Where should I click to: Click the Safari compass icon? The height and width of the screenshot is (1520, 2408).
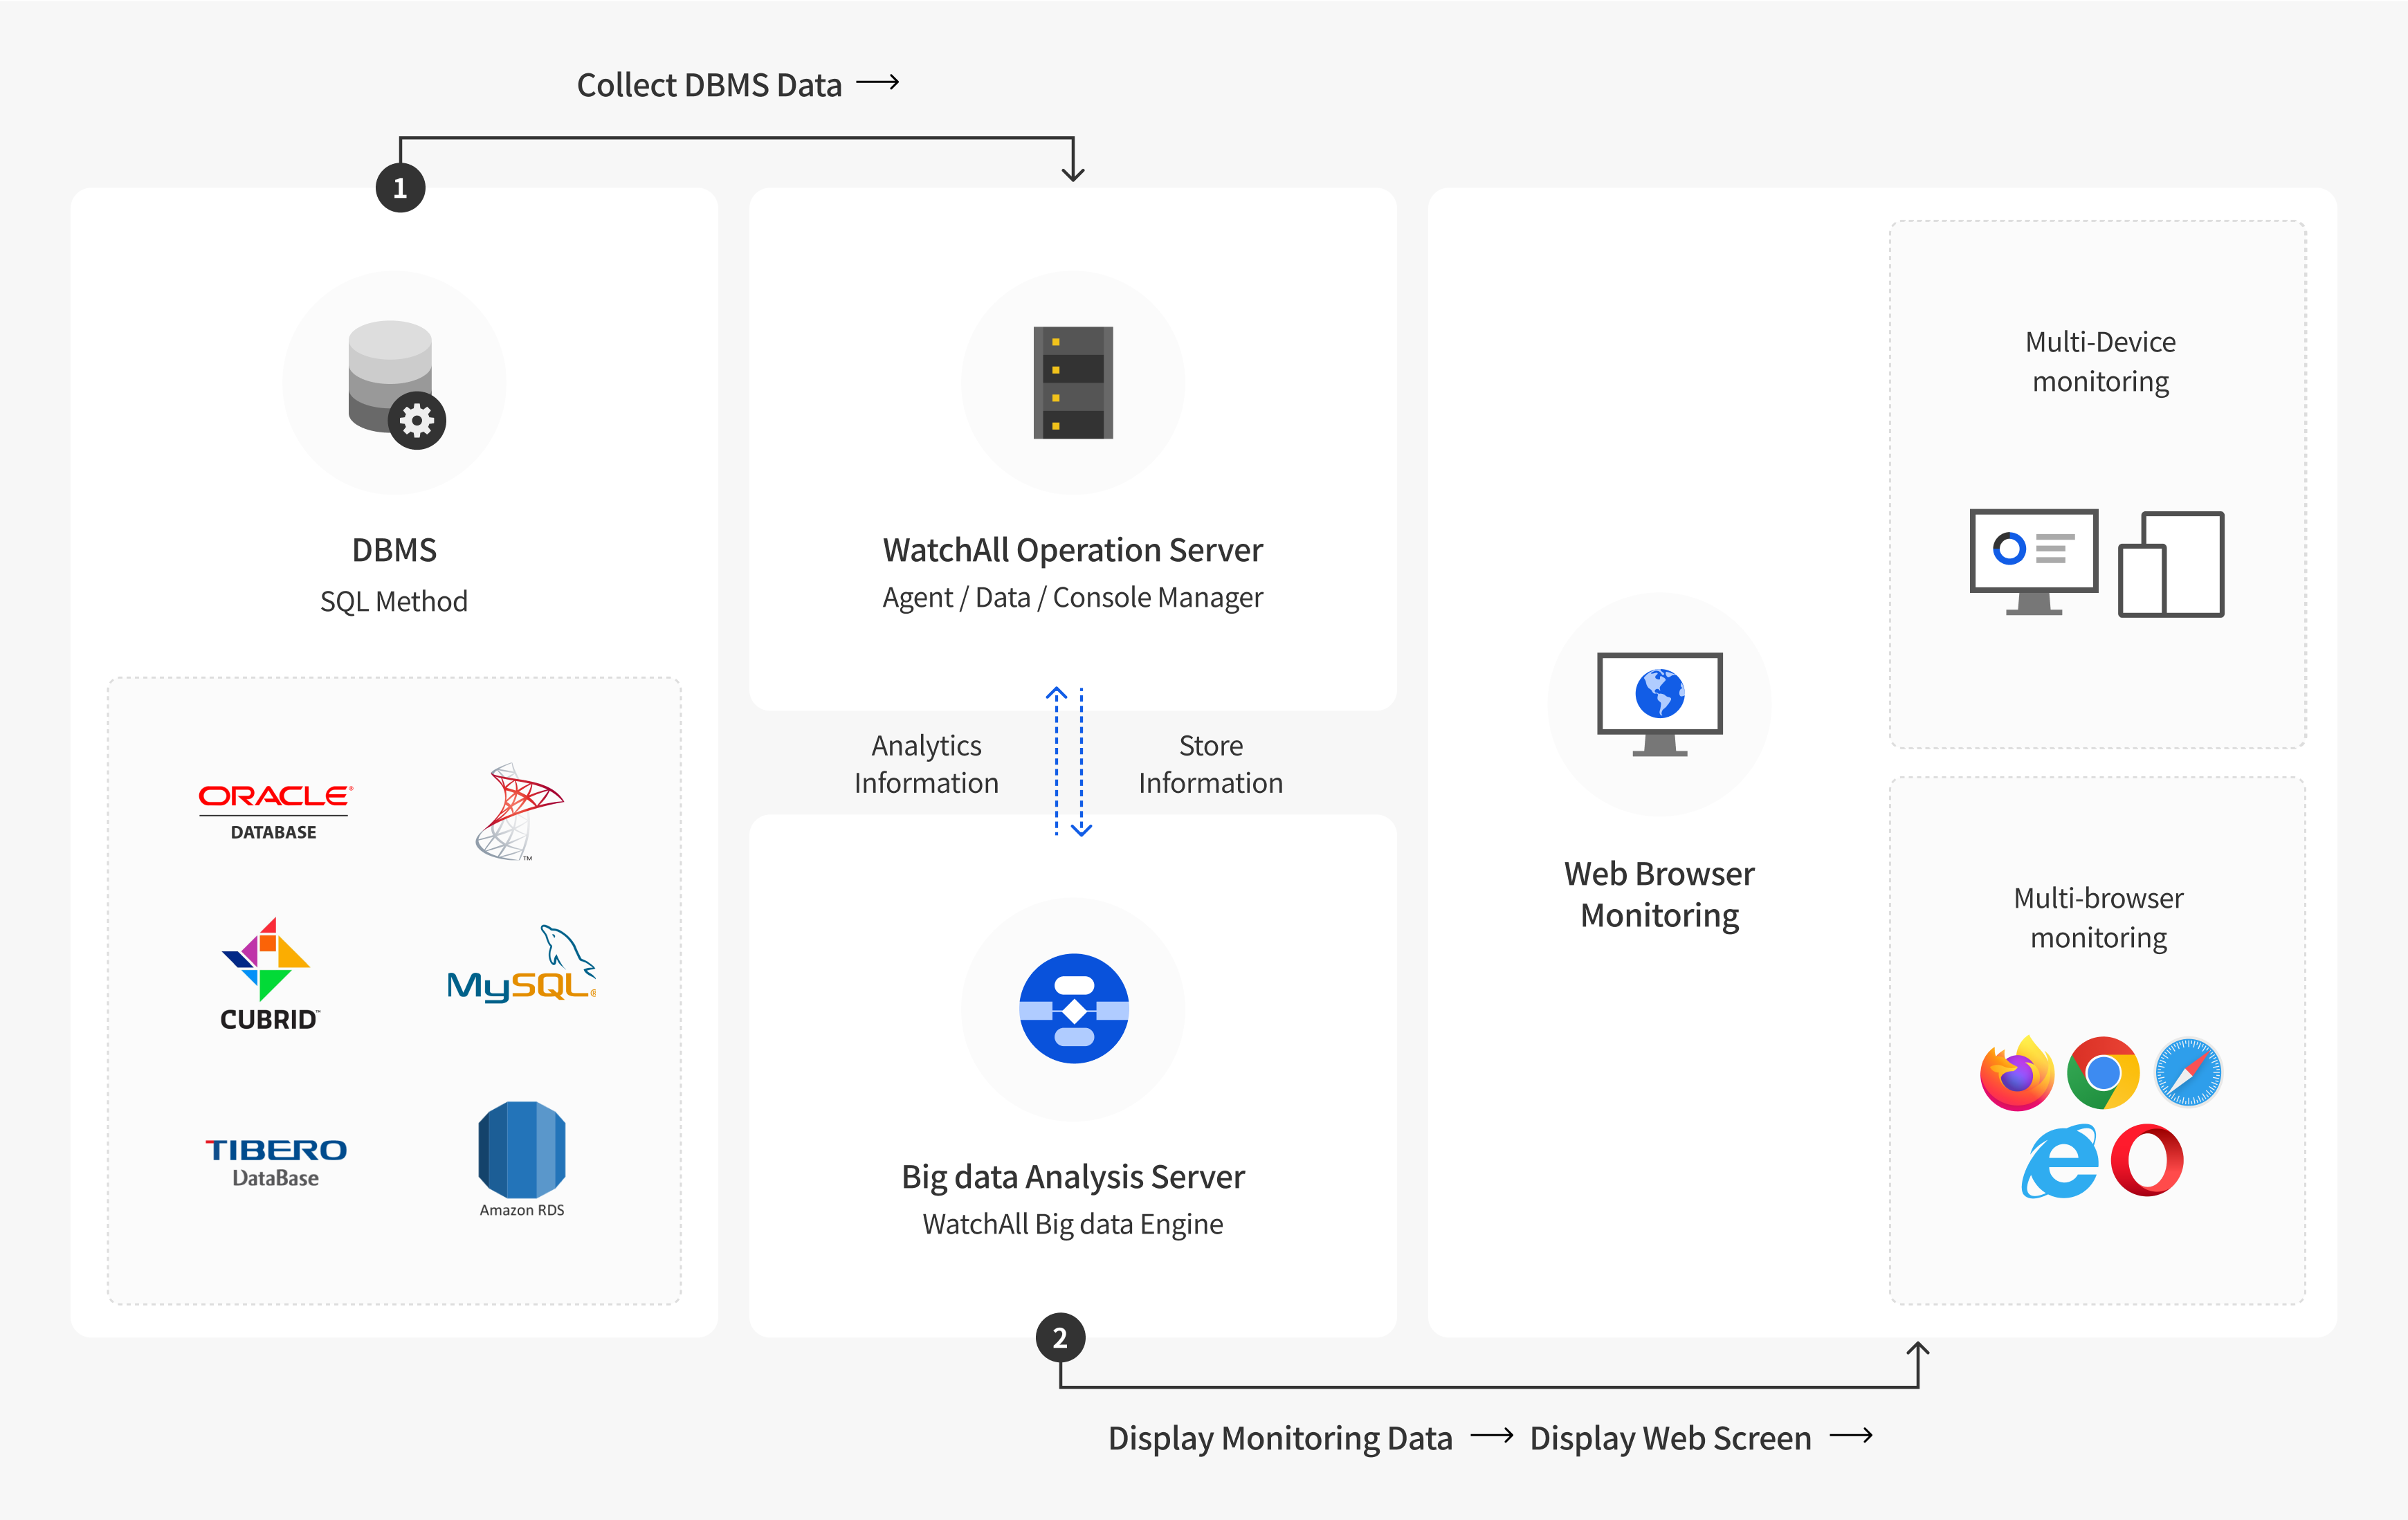[x=2188, y=1073]
